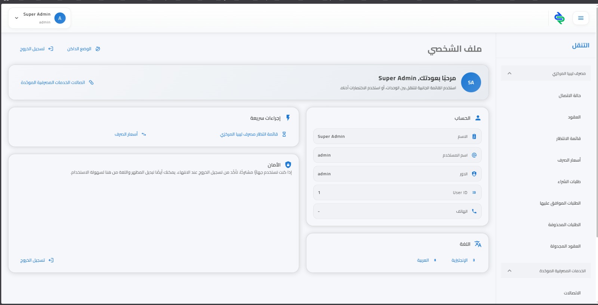Click the green-blue app logo
Image resolution: width=598 pixels, height=305 pixels.
tap(560, 18)
